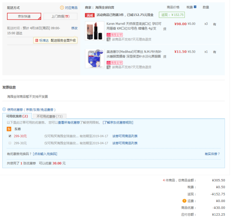This screenshot has height=218, width=233.
Task: Open 该券可用商品列表 for the checked coupon
Action: [x=125, y=136]
